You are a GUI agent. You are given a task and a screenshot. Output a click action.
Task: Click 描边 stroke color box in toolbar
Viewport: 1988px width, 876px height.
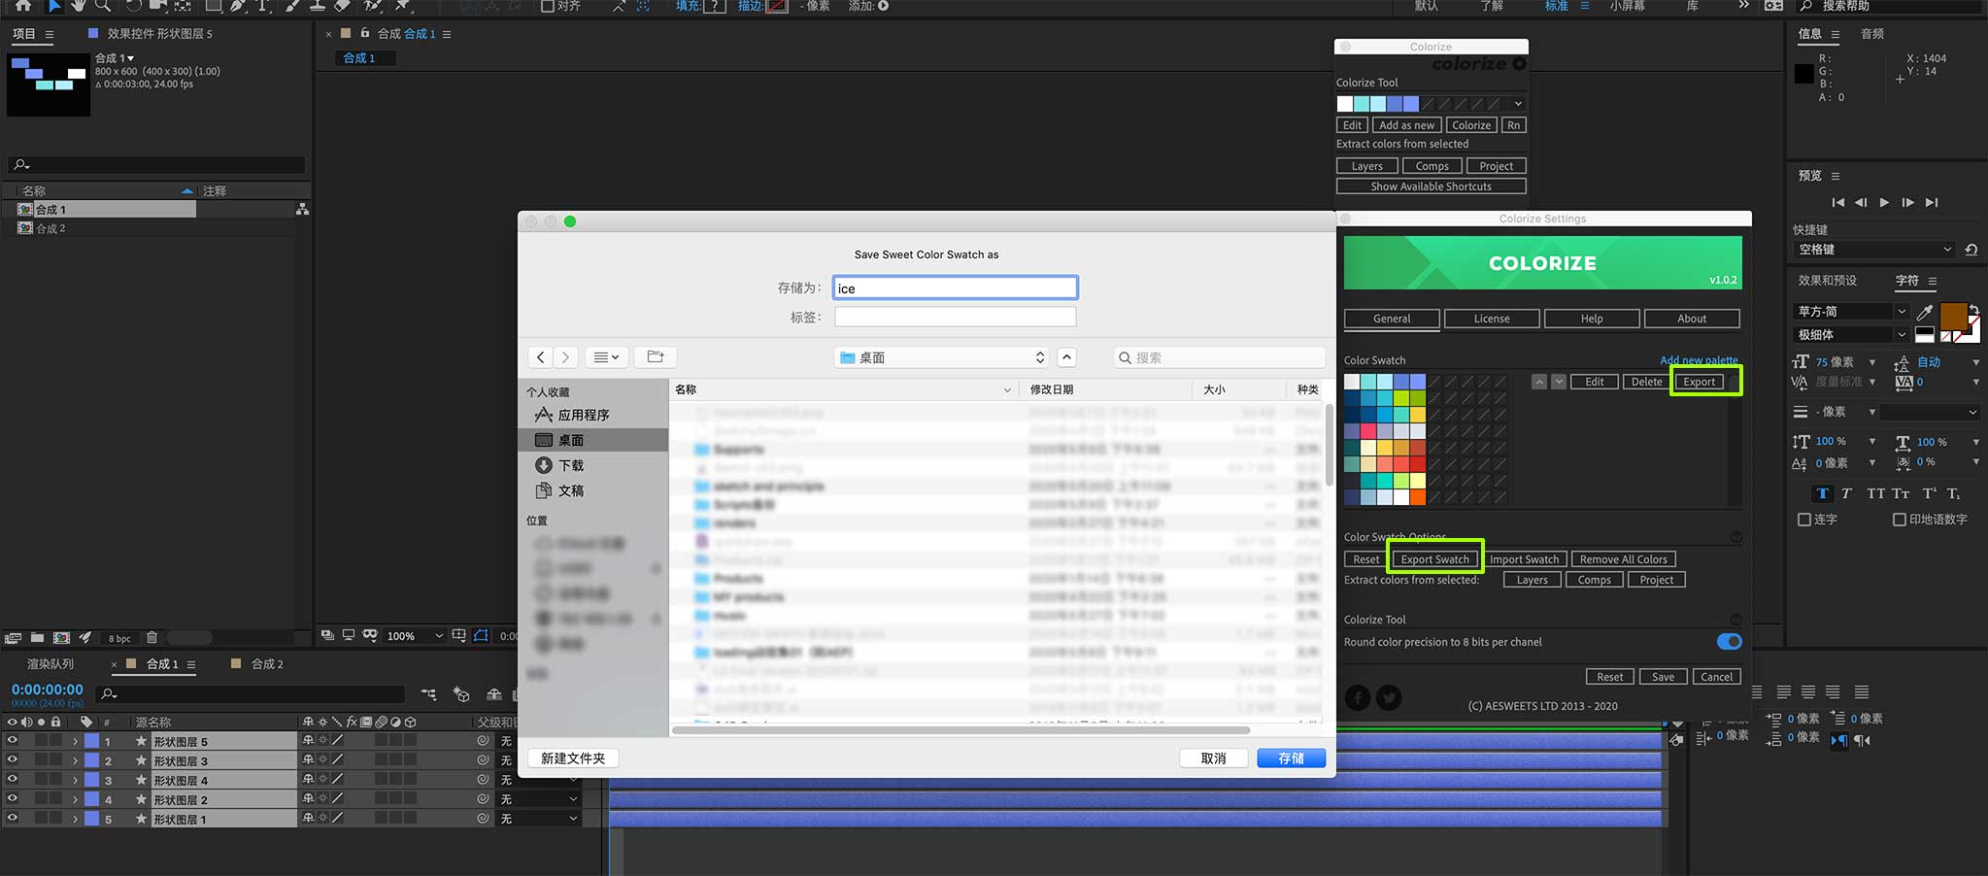(x=777, y=6)
